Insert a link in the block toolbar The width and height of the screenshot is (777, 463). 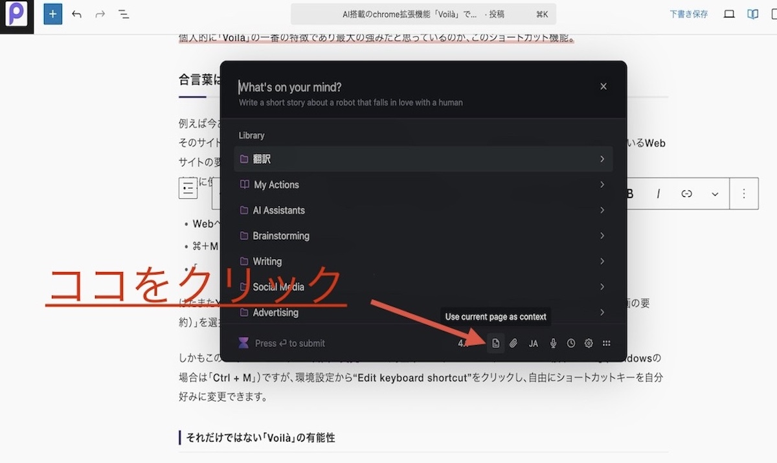click(x=687, y=194)
